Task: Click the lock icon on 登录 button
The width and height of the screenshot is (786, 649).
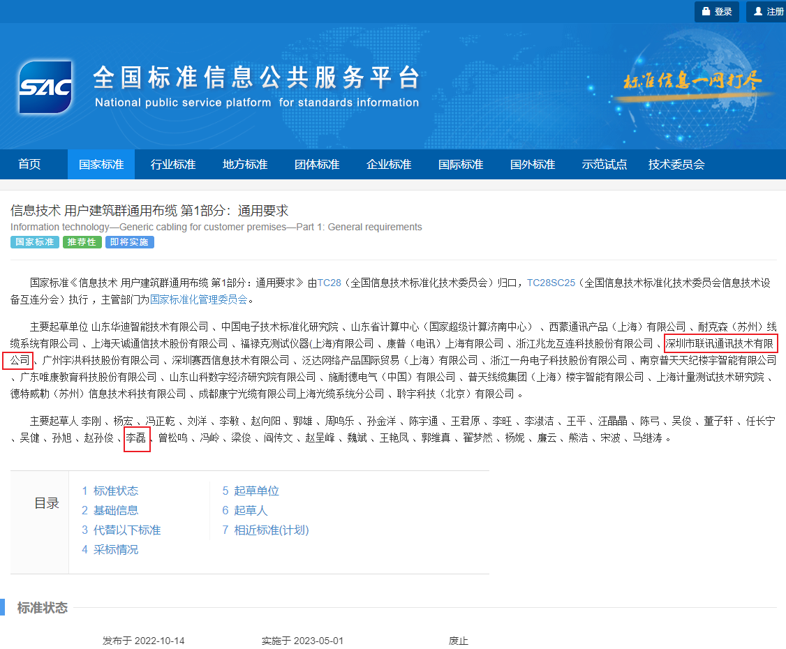Action: tap(706, 11)
